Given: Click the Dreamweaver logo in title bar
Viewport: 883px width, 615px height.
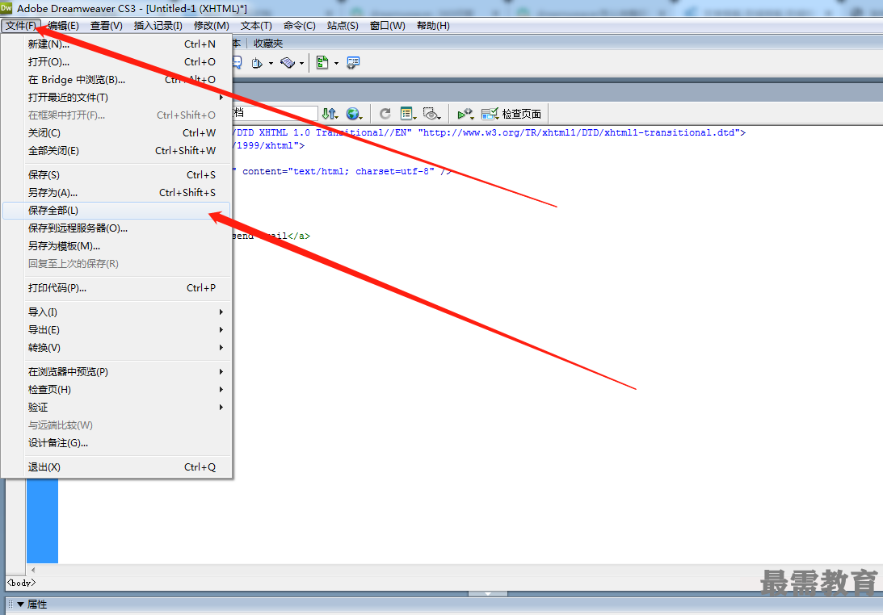Looking at the screenshot, I should click(6, 8).
